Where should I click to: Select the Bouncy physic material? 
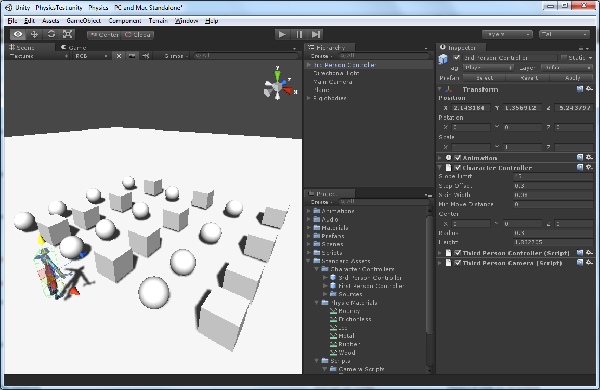[x=349, y=311]
